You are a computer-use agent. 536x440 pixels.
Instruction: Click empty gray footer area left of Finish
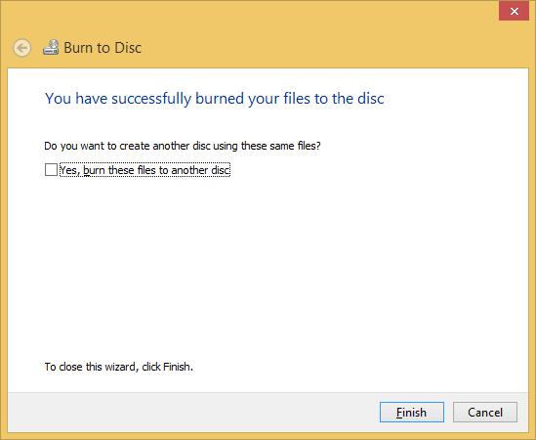pyautogui.click(x=191, y=412)
